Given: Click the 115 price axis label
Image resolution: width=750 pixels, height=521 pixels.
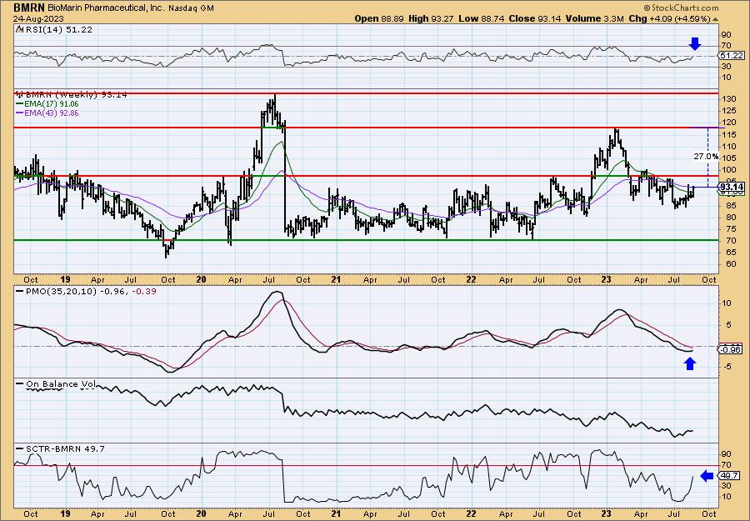Looking at the screenshot, I should point(729,134).
